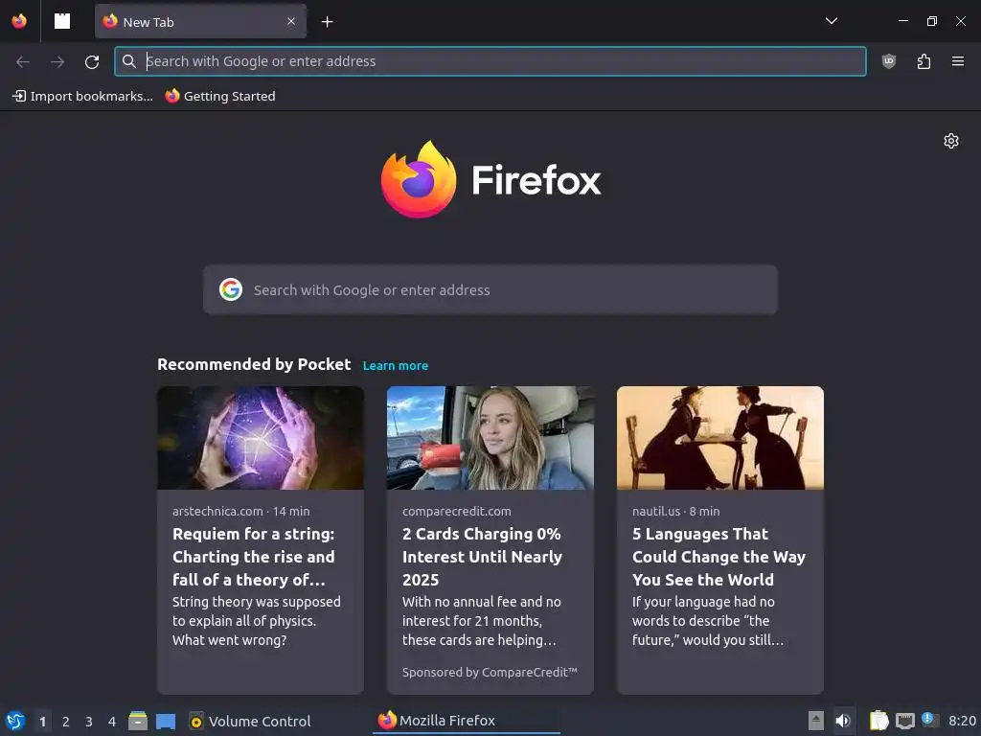Go back one page
Image resolution: width=981 pixels, height=736 pixels.
(x=23, y=61)
